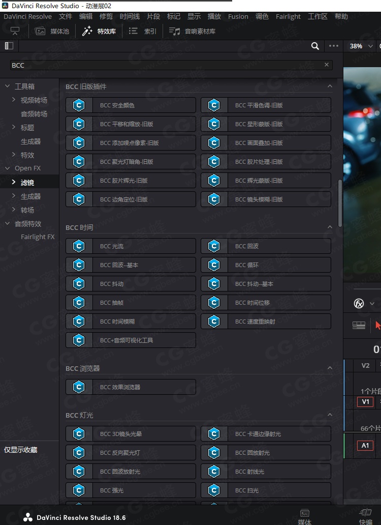Select the BCC 安全颜色 effect

(131, 105)
